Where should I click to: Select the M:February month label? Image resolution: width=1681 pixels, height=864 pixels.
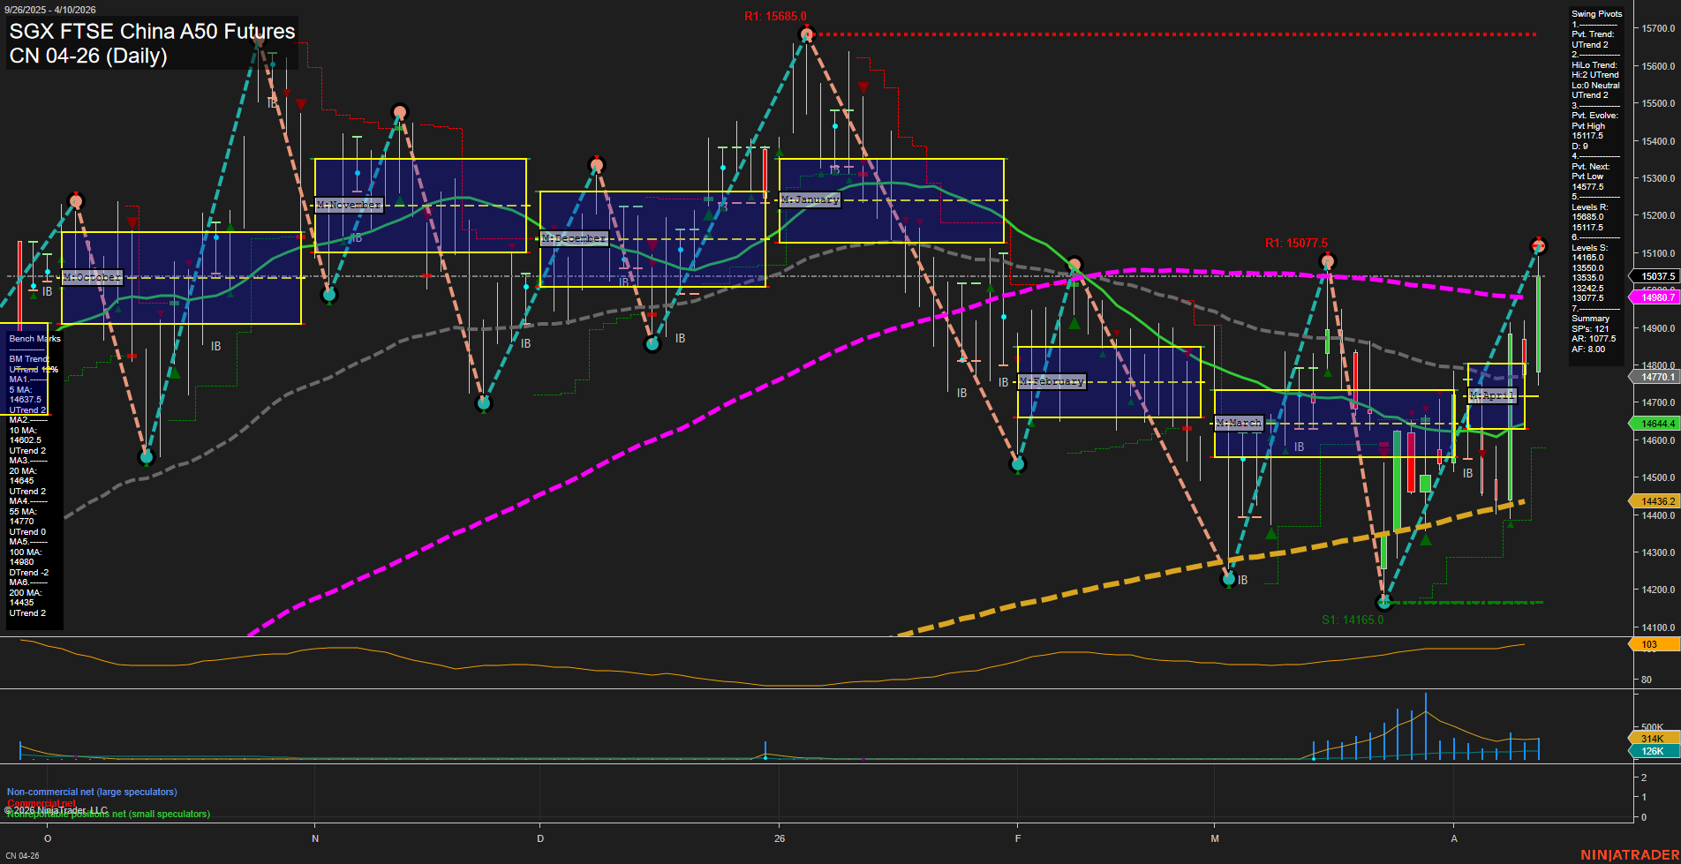click(x=1051, y=380)
